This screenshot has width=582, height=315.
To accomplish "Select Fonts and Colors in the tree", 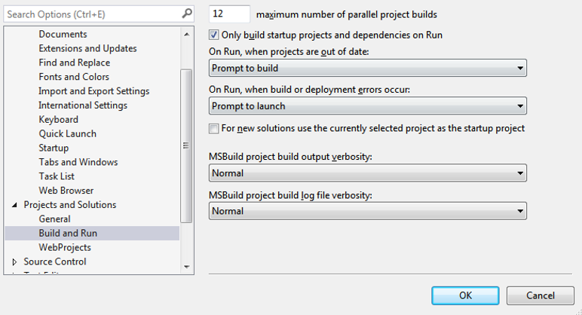I will tap(74, 77).
